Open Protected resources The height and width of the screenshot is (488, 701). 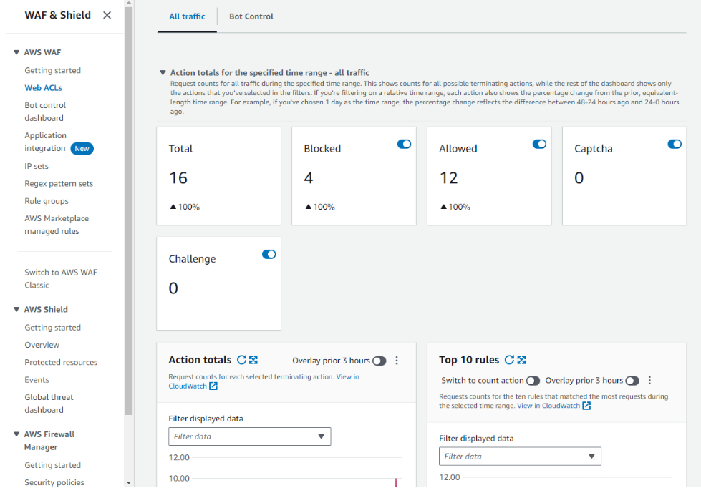click(61, 363)
